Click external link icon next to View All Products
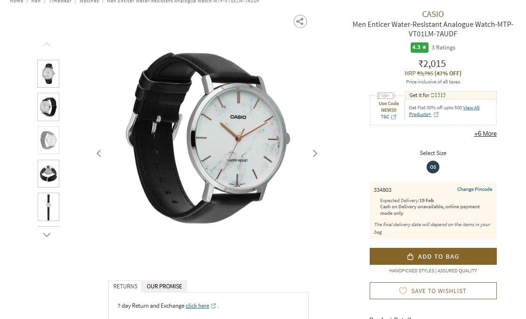Image resolution: width=526 pixels, height=319 pixels. (x=436, y=115)
